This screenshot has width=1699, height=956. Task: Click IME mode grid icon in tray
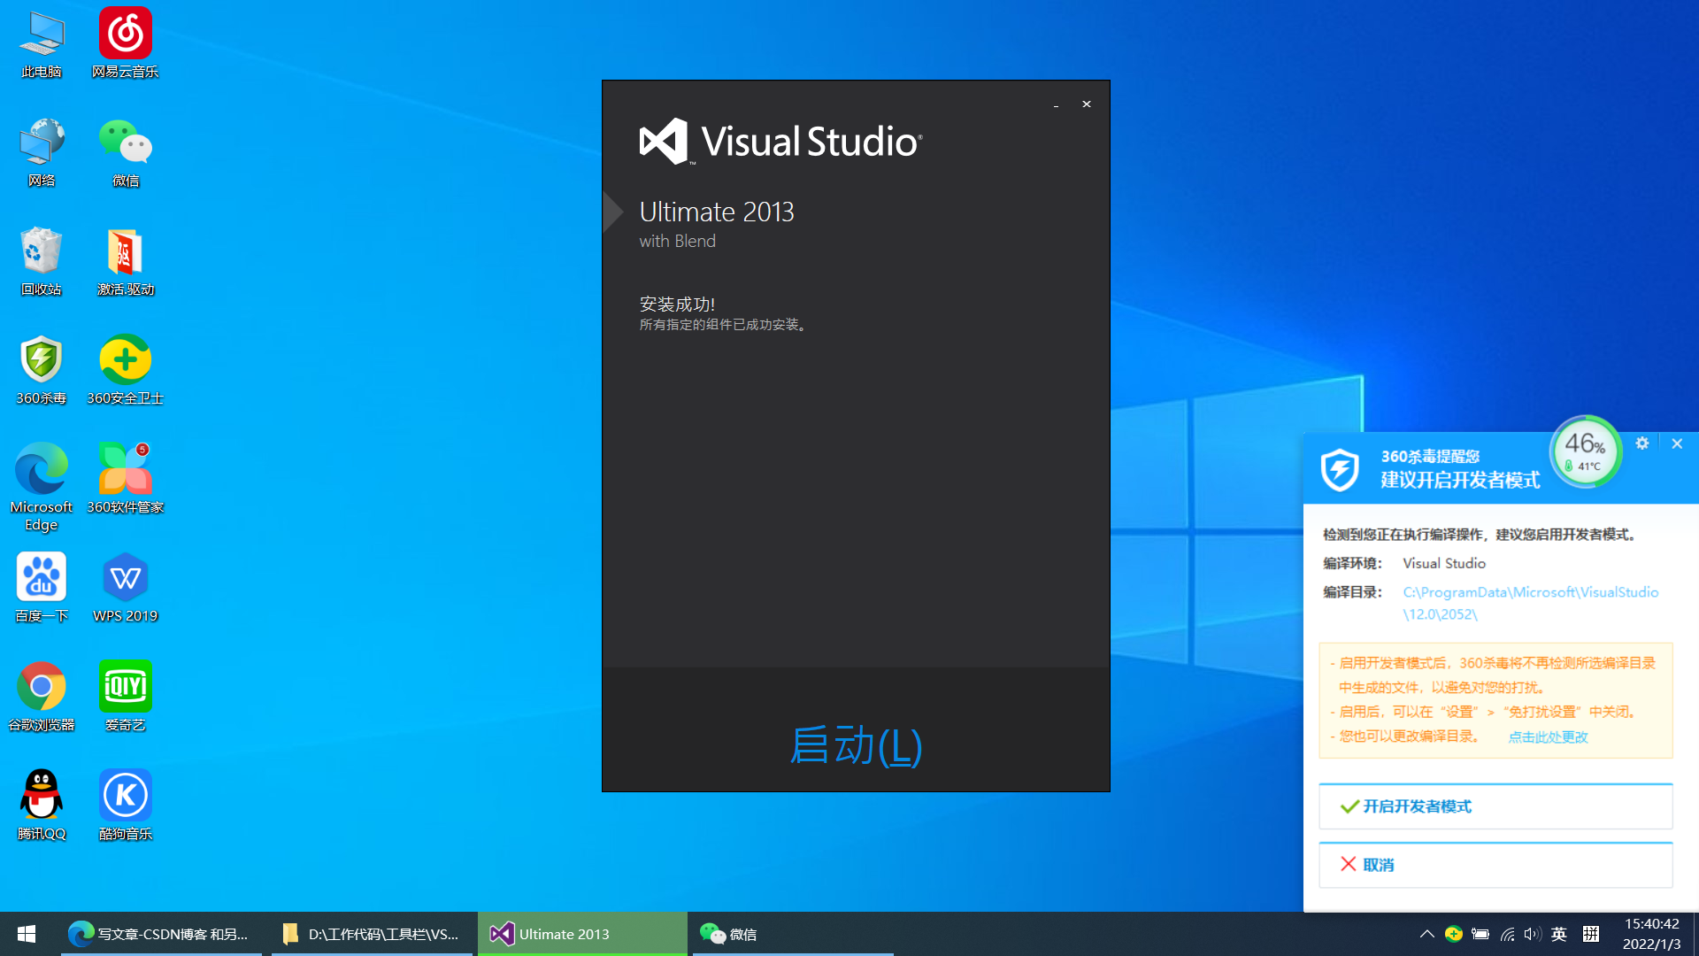pyautogui.click(x=1591, y=934)
